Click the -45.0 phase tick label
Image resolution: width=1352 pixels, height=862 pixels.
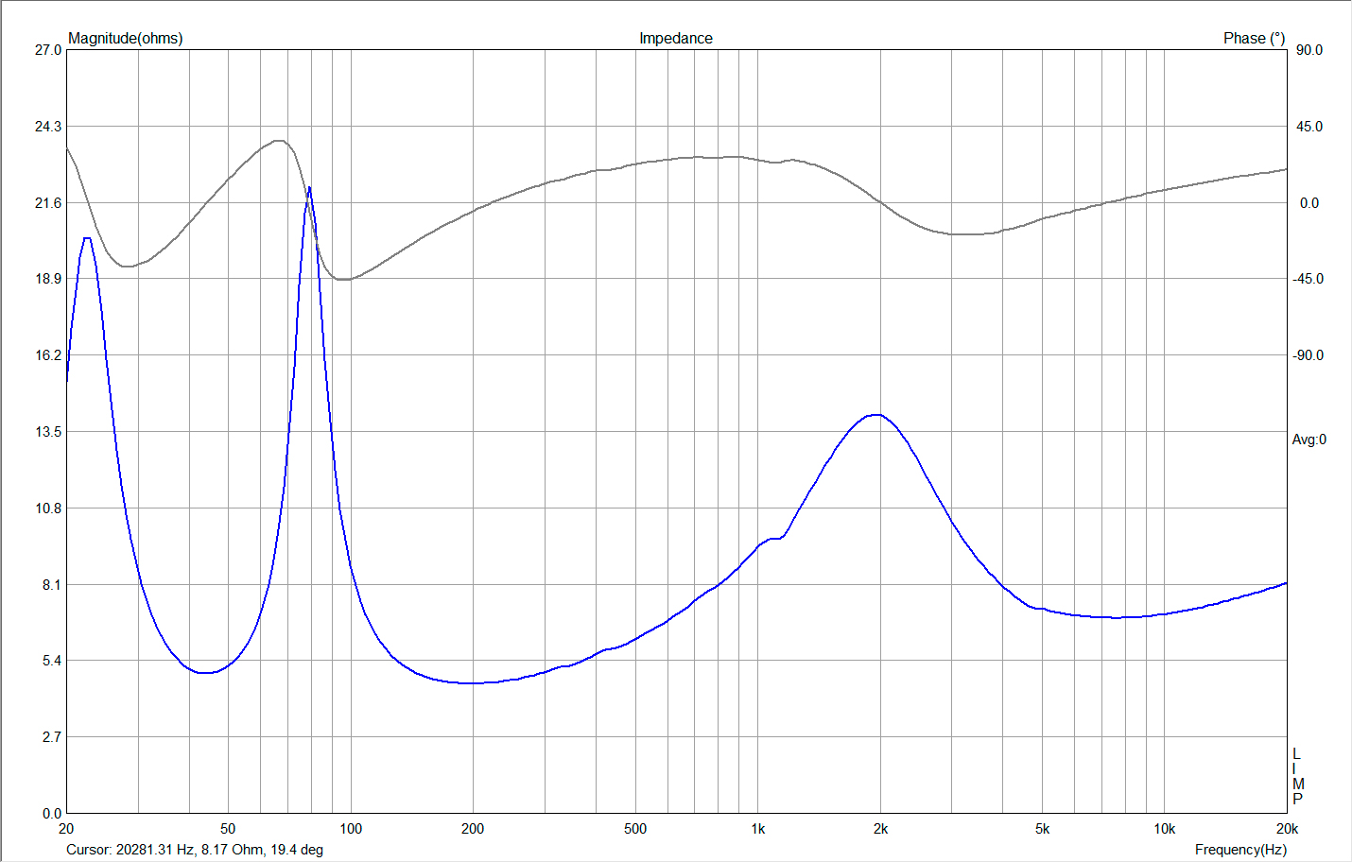(1309, 279)
